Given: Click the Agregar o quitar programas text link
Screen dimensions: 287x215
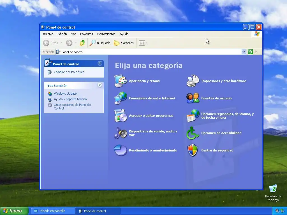Looking at the screenshot, I should point(151,116).
